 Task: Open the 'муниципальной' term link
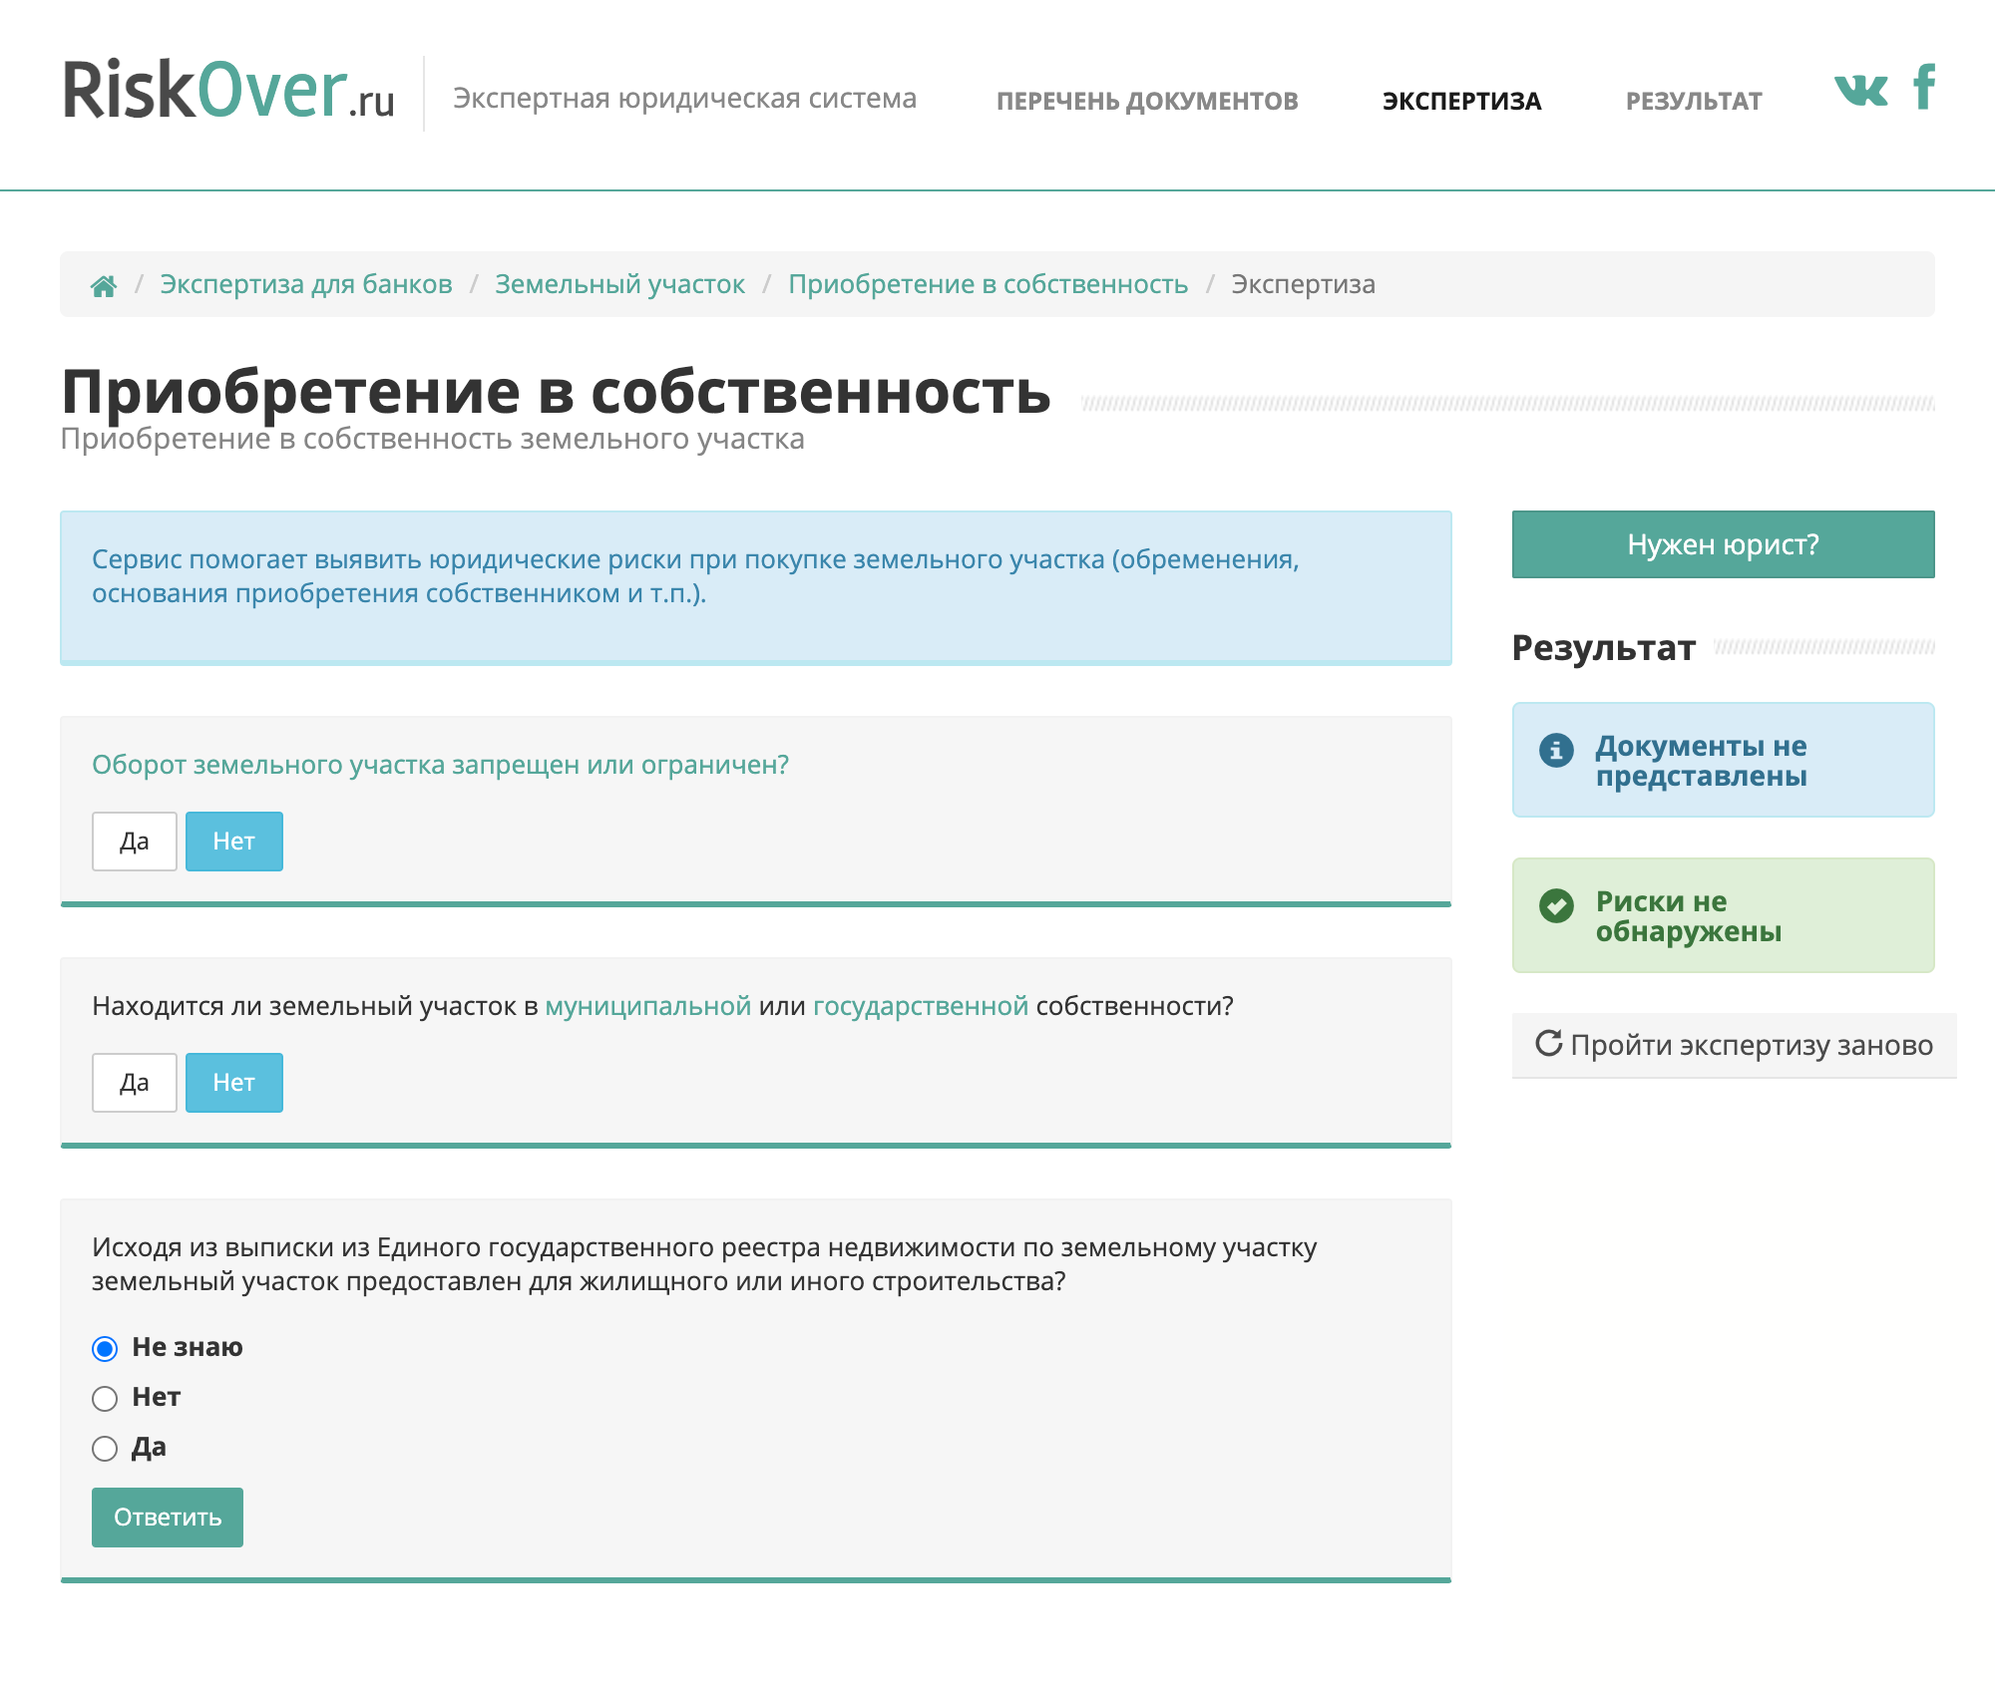click(647, 1006)
